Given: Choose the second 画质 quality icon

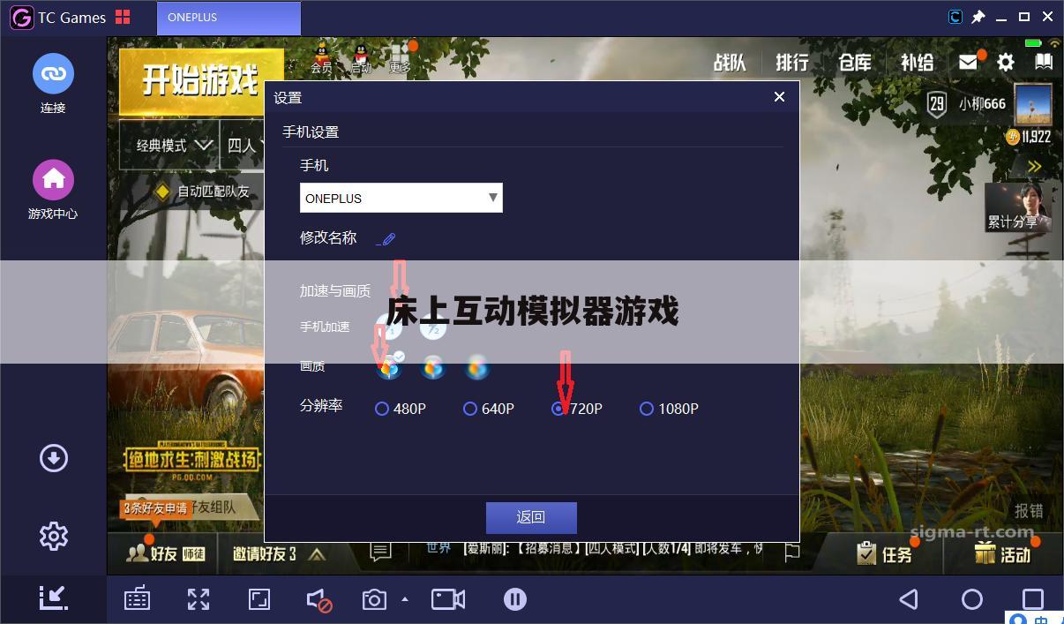Looking at the screenshot, I should tap(432, 366).
